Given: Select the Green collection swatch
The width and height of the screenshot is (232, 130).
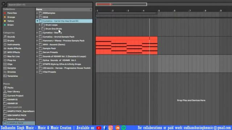Looking at the screenshot, I should 5,25.
